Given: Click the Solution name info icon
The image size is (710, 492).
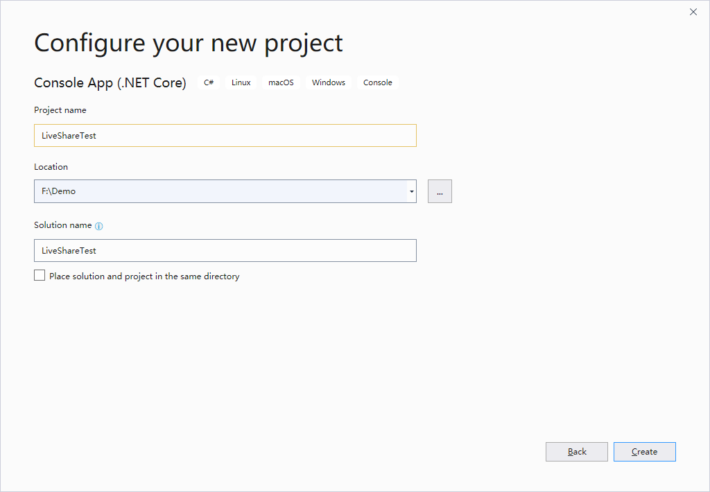Looking at the screenshot, I should 98,226.
